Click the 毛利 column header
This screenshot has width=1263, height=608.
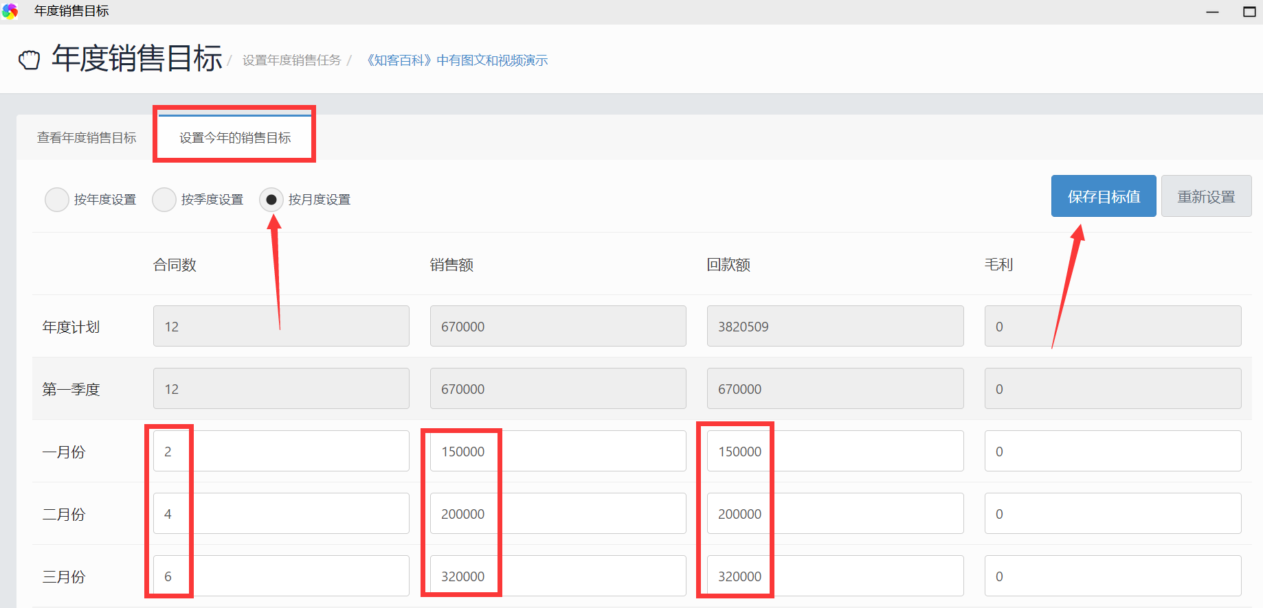pyautogui.click(x=998, y=265)
